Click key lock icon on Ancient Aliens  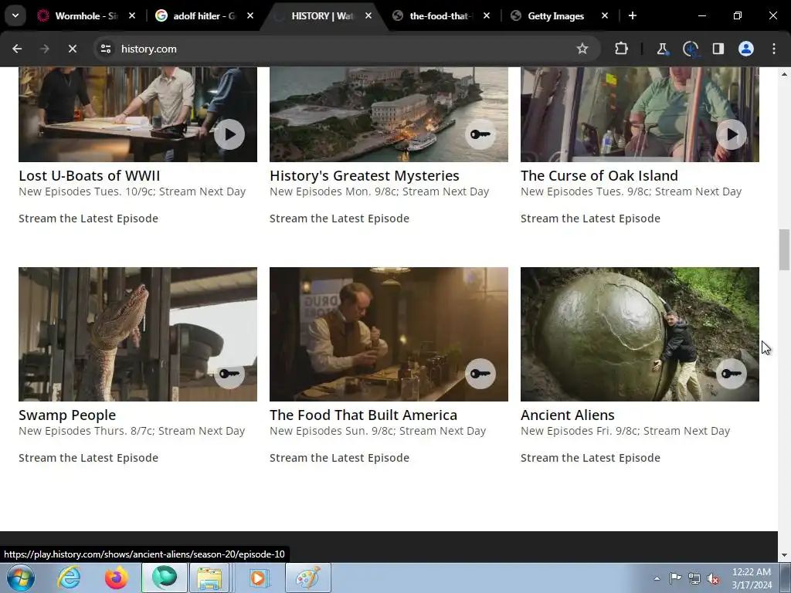coord(731,374)
